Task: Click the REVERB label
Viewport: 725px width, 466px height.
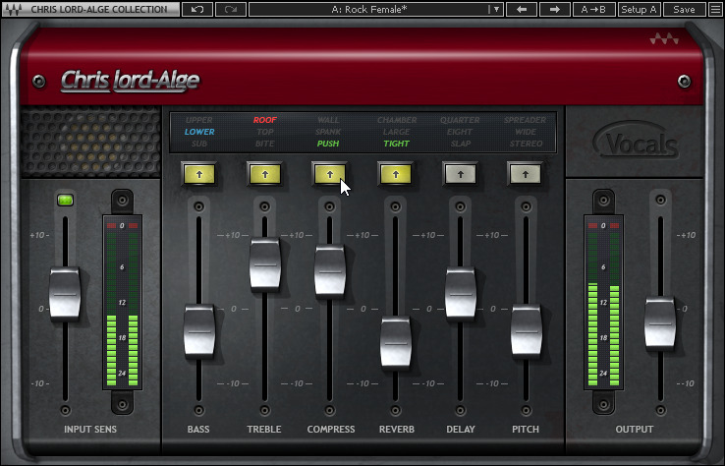Action: pyautogui.click(x=397, y=430)
